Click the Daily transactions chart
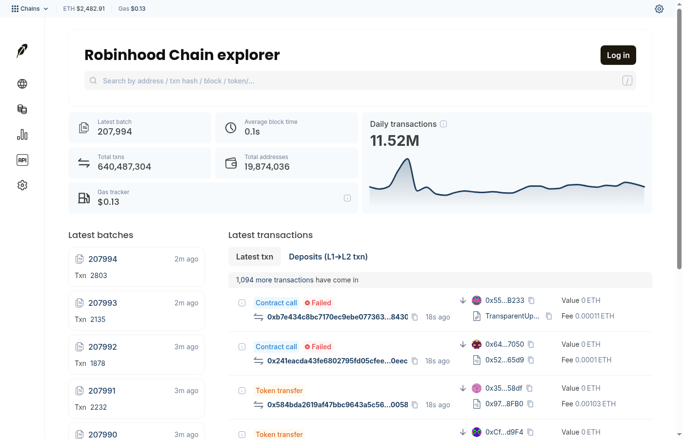The height and width of the screenshot is (439, 683). tap(507, 181)
